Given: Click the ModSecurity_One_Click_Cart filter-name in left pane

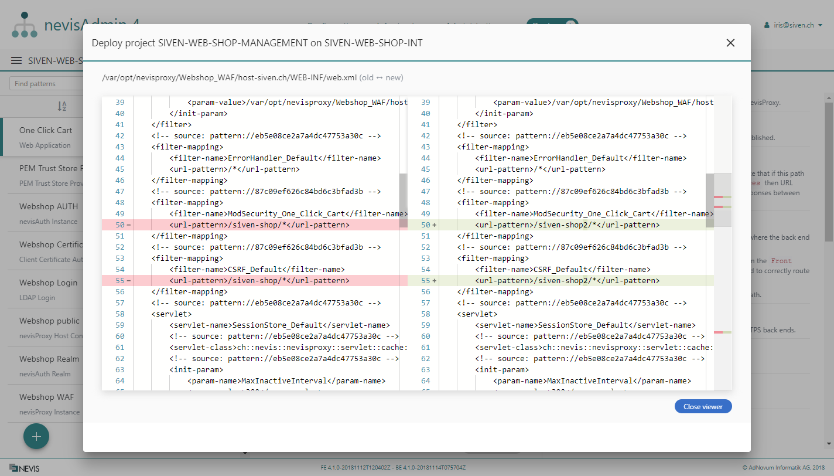Looking at the screenshot, I should (288, 214).
